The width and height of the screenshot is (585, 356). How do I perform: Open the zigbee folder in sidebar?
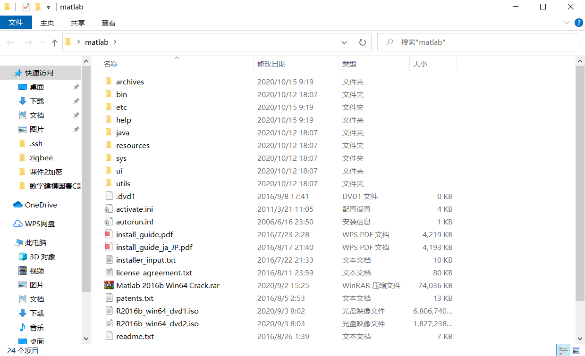(x=41, y=157)
